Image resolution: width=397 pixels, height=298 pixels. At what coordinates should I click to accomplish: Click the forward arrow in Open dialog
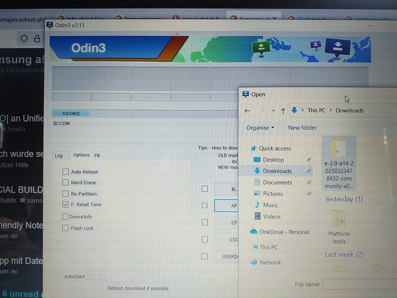tap(262, 111)
